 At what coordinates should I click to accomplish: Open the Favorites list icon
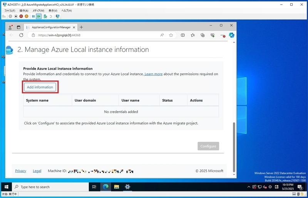192,35
